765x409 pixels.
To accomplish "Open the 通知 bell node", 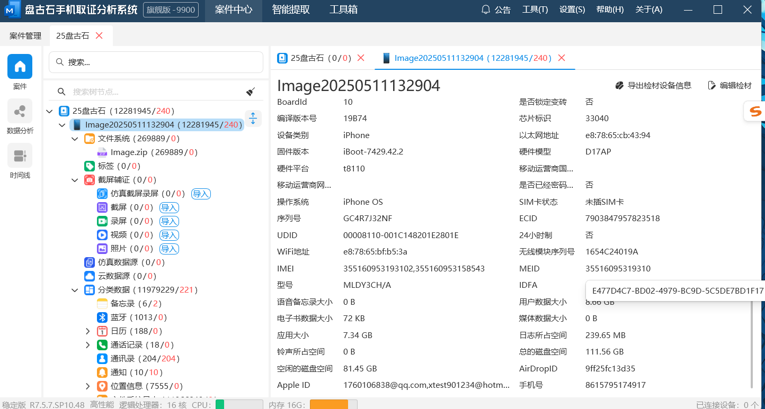I will 130,372.
